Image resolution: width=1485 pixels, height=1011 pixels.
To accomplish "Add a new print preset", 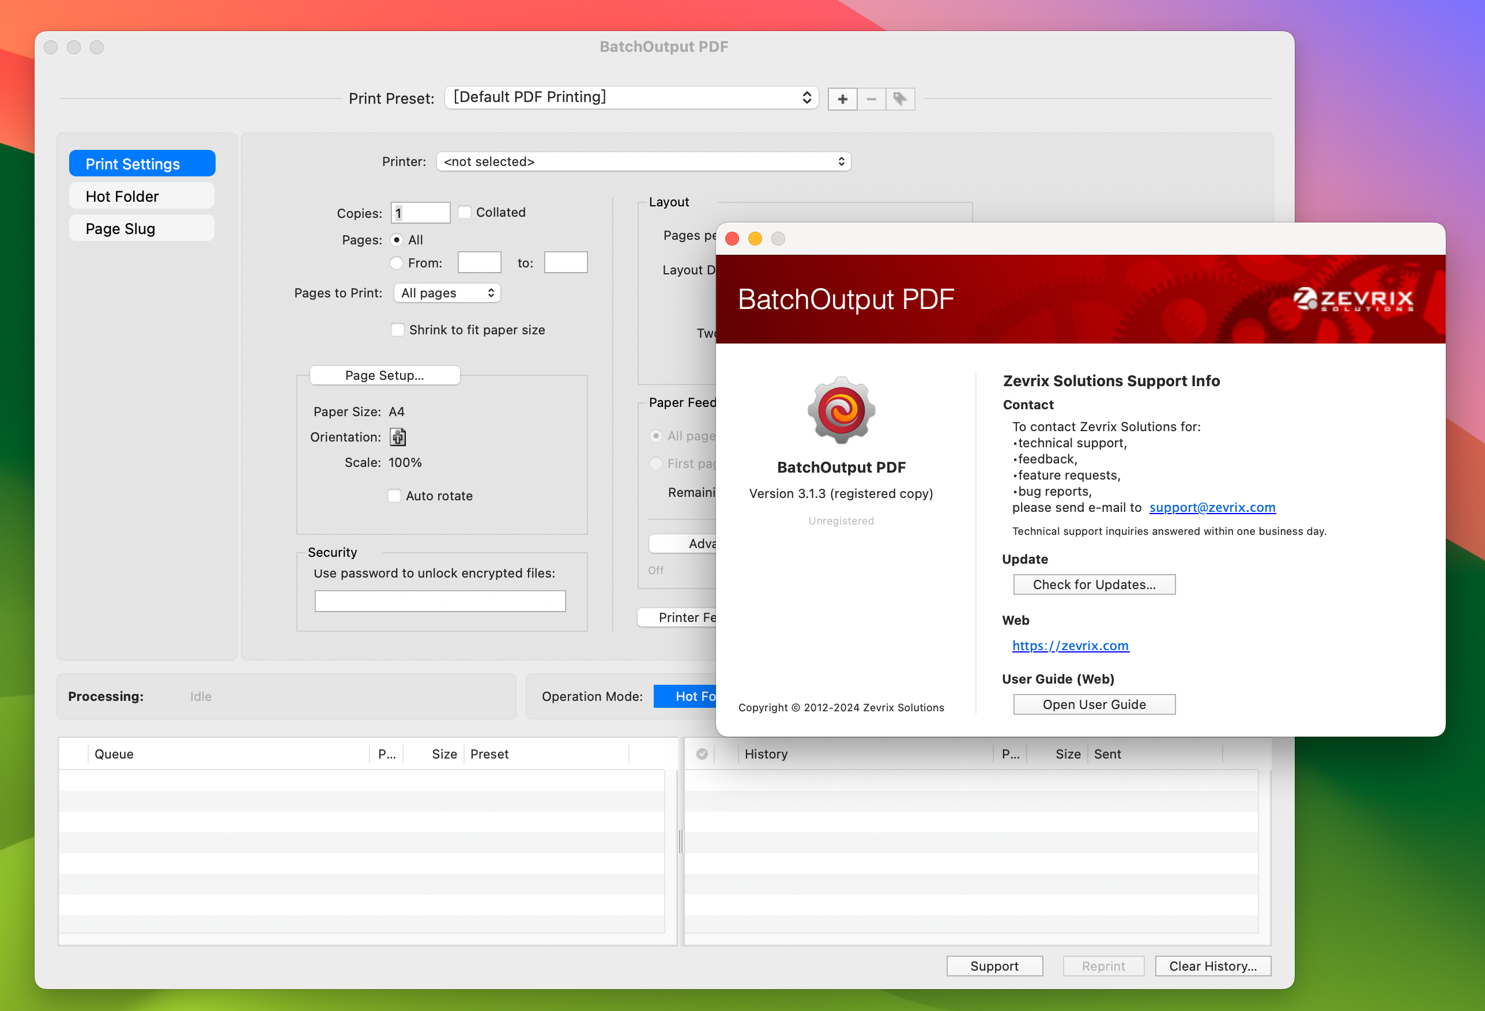I will coord(842,99).
